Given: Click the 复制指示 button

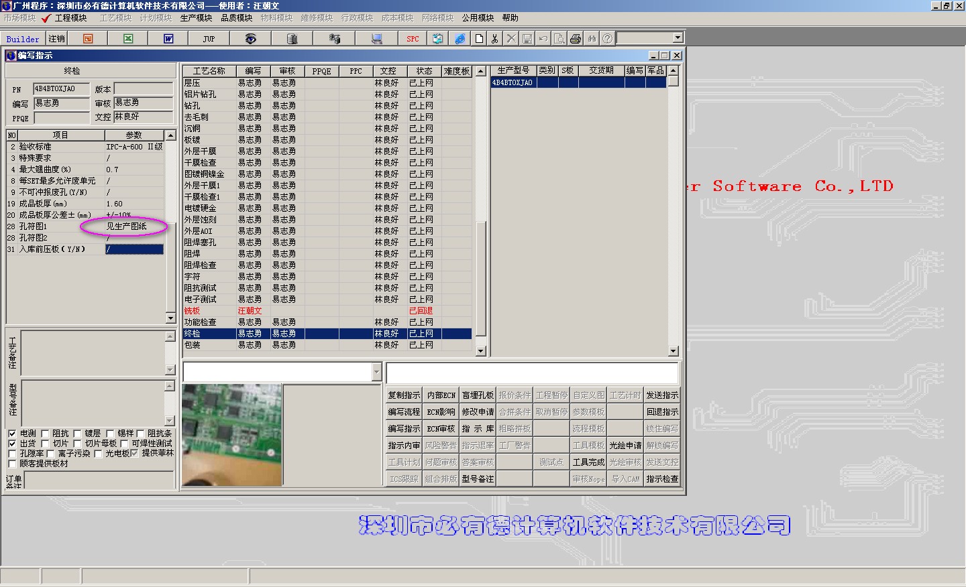Looking at the screenshot, I should coord(404,395).
